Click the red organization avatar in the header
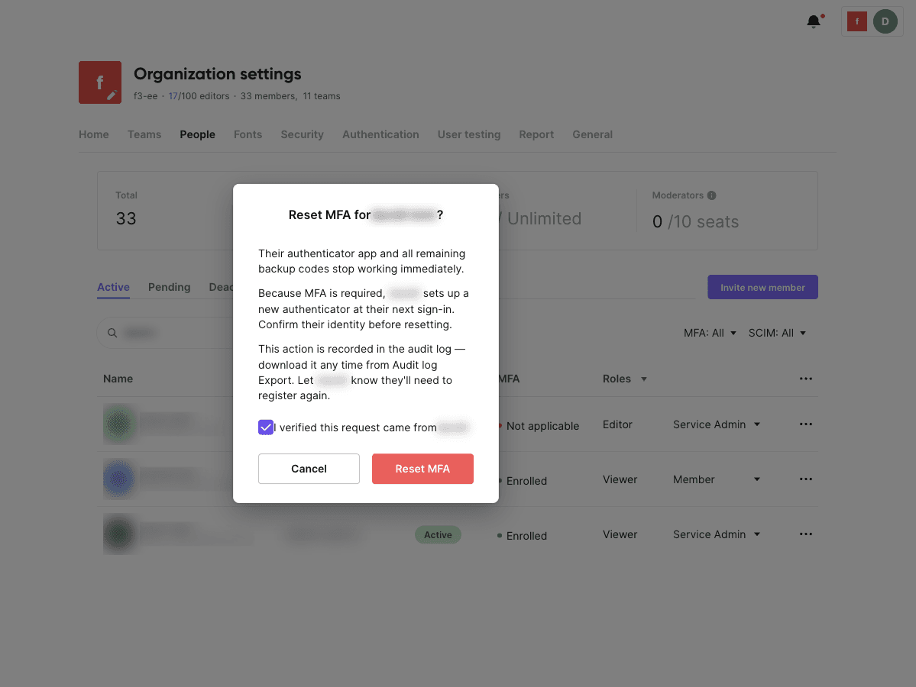Image resolution: width=916 pixels, height=687 pixels. [x=857, y=21]
